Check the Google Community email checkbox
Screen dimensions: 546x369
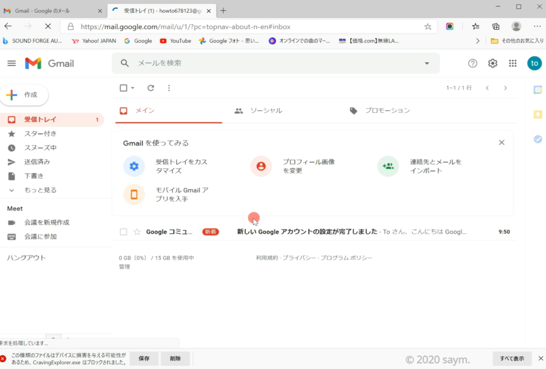tap(124, 232)
